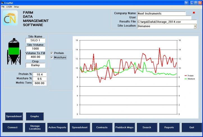Open Paddock Maps
This screenshot has height=137, width=203.
tap(124, 127)
